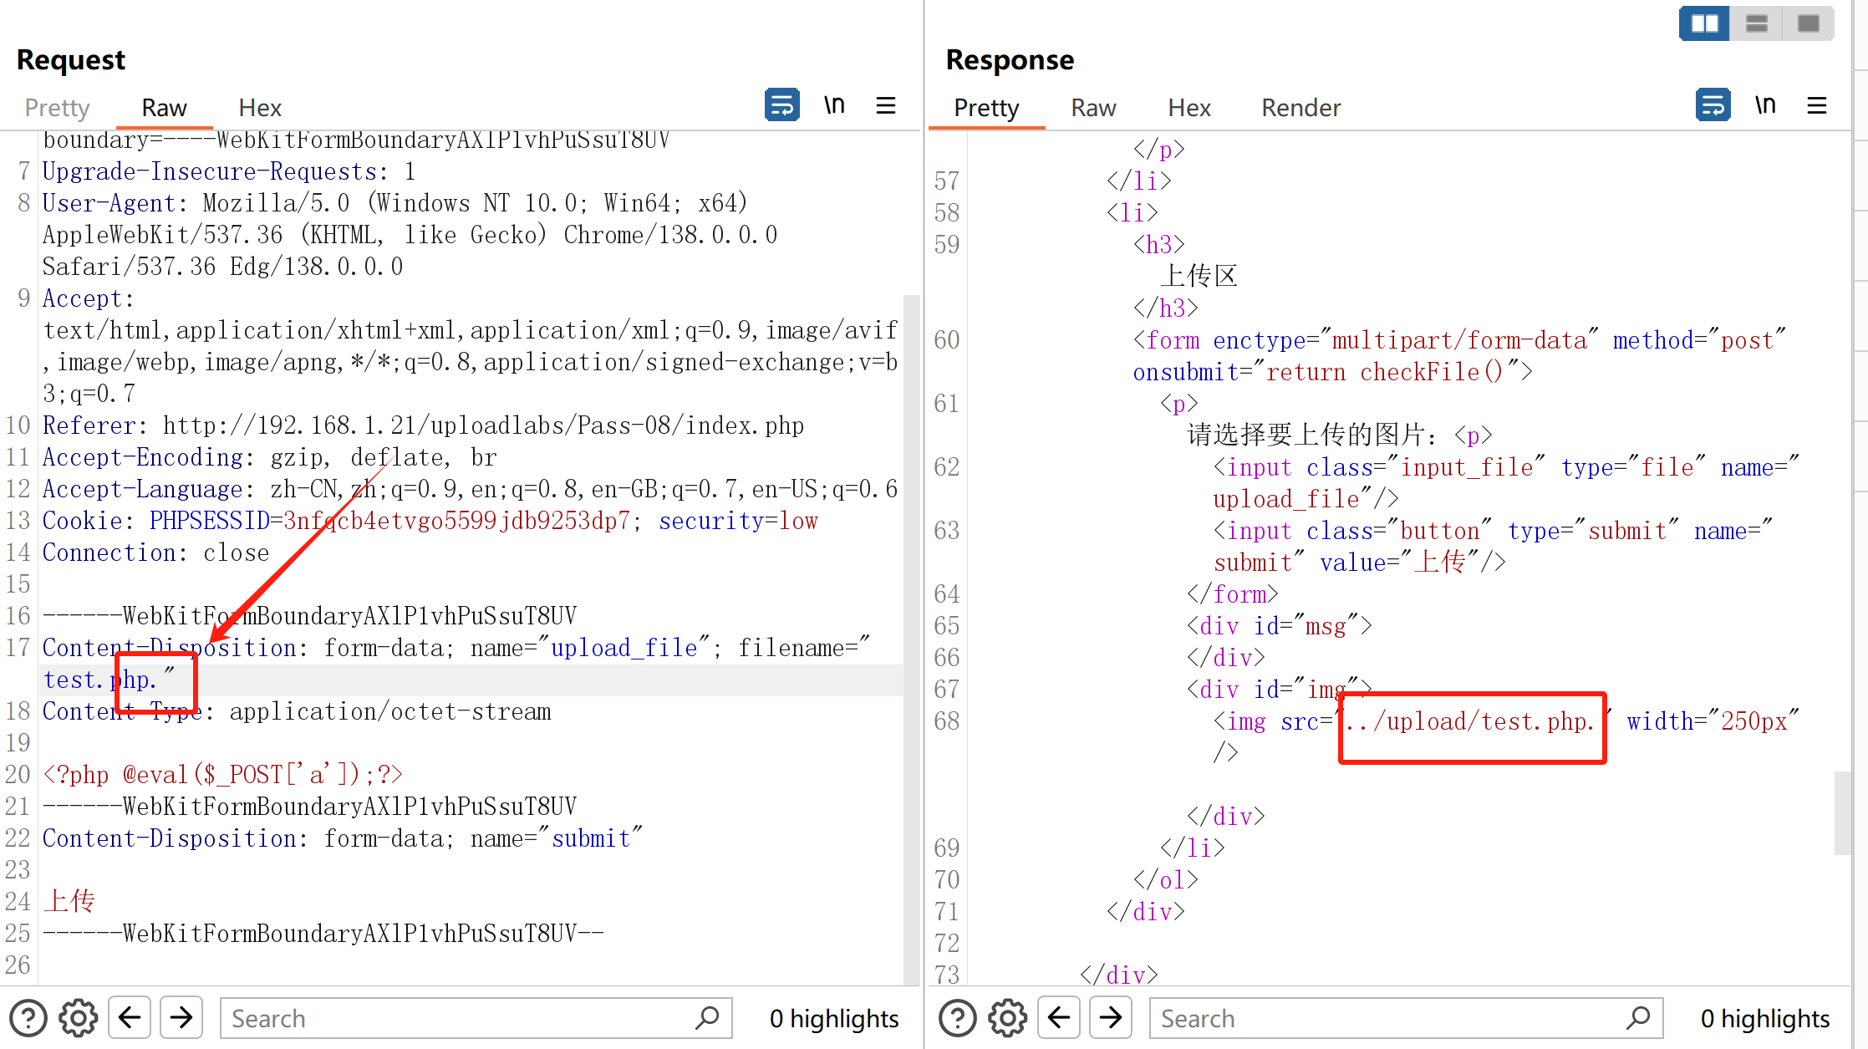Go to previous Request search match

(130, 1018)
